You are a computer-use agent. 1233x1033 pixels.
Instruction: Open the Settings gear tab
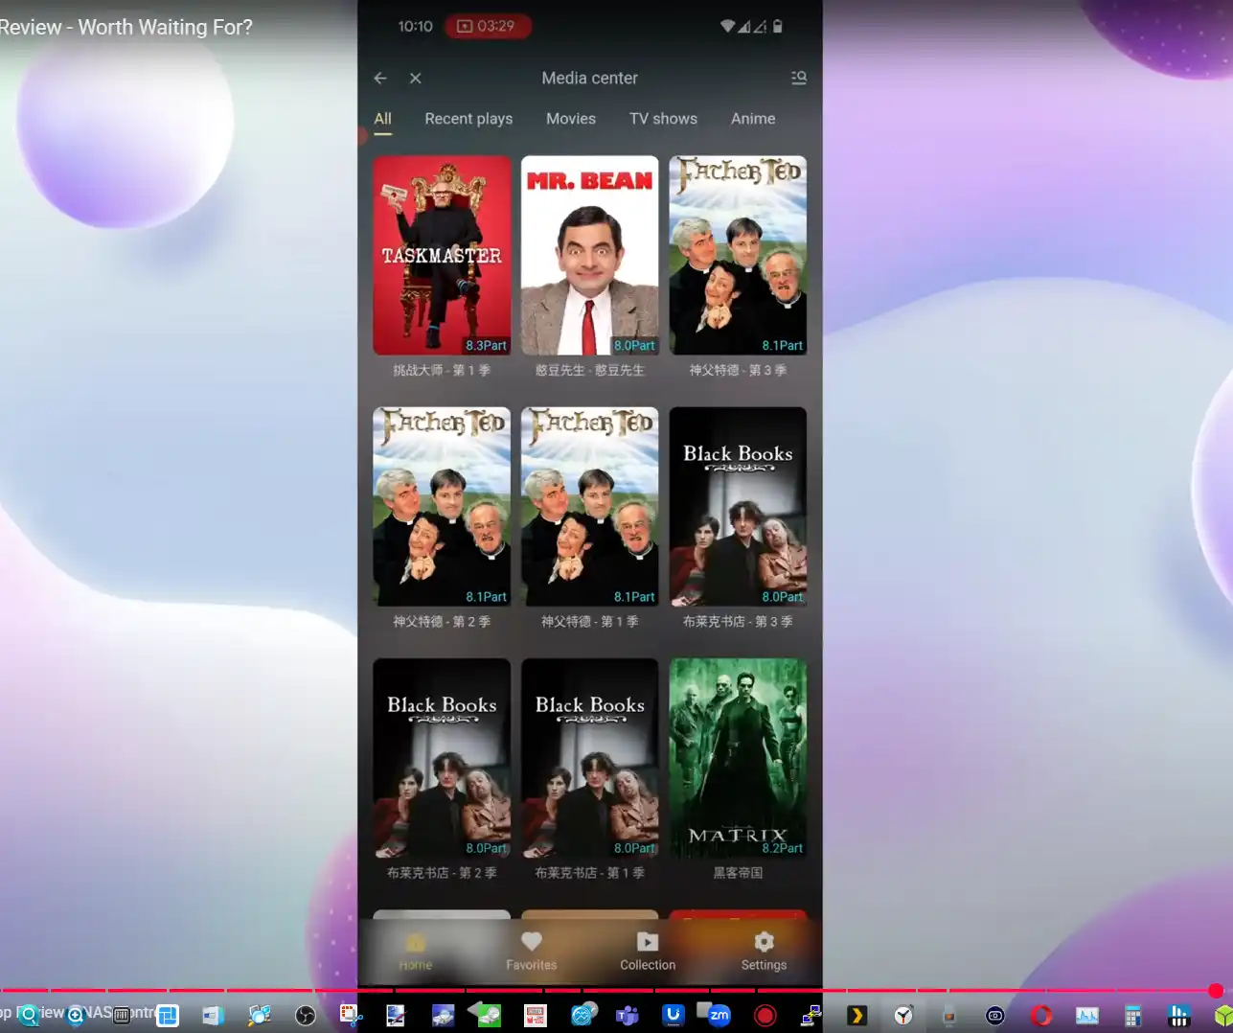[764, 952]
